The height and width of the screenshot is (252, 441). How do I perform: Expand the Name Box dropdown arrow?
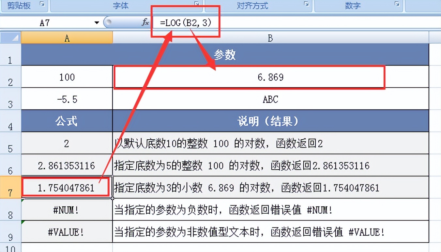[x=97, y=23]
